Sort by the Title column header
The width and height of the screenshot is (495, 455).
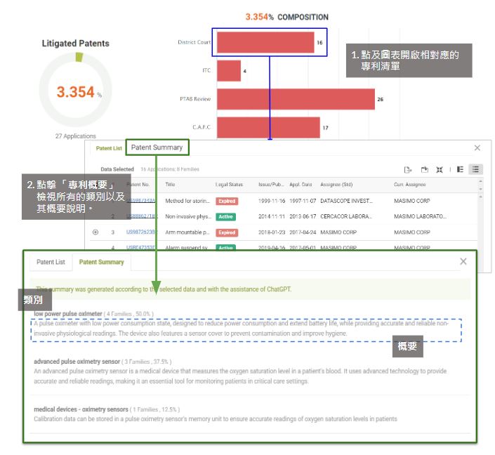pos(170,185)
